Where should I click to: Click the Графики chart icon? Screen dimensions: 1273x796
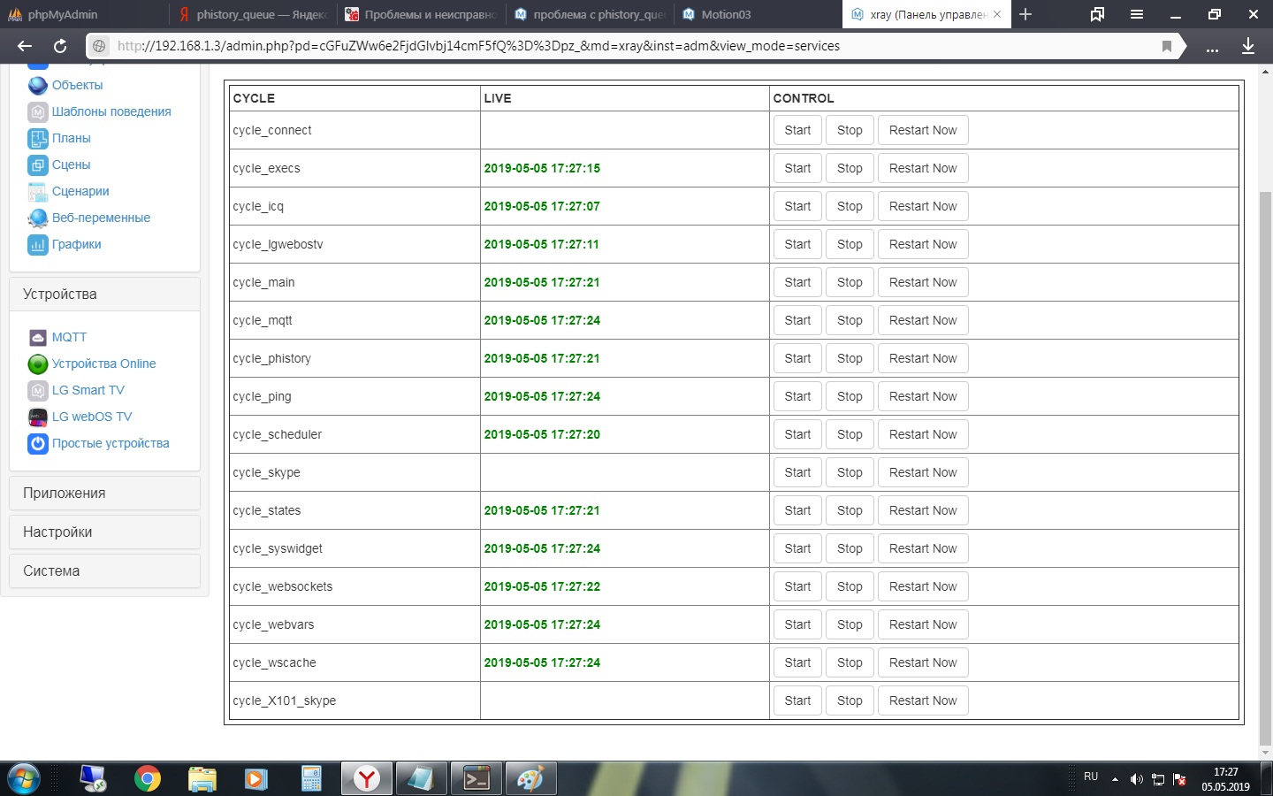(38, 244)
